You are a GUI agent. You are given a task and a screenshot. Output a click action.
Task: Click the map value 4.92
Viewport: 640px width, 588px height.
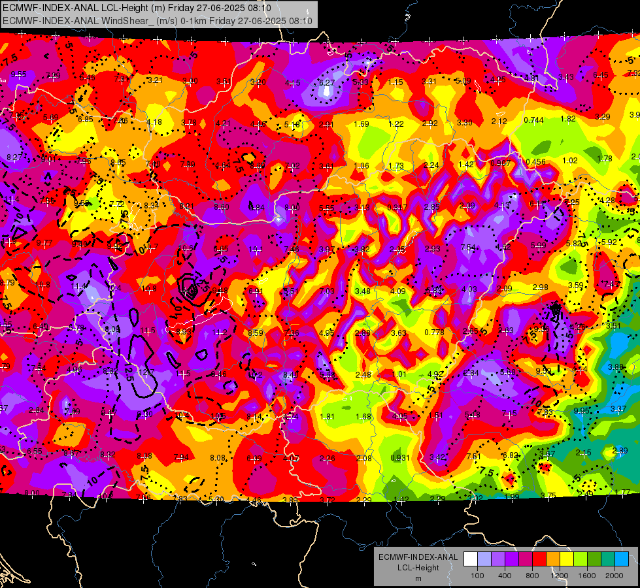(x=435, y=374)
